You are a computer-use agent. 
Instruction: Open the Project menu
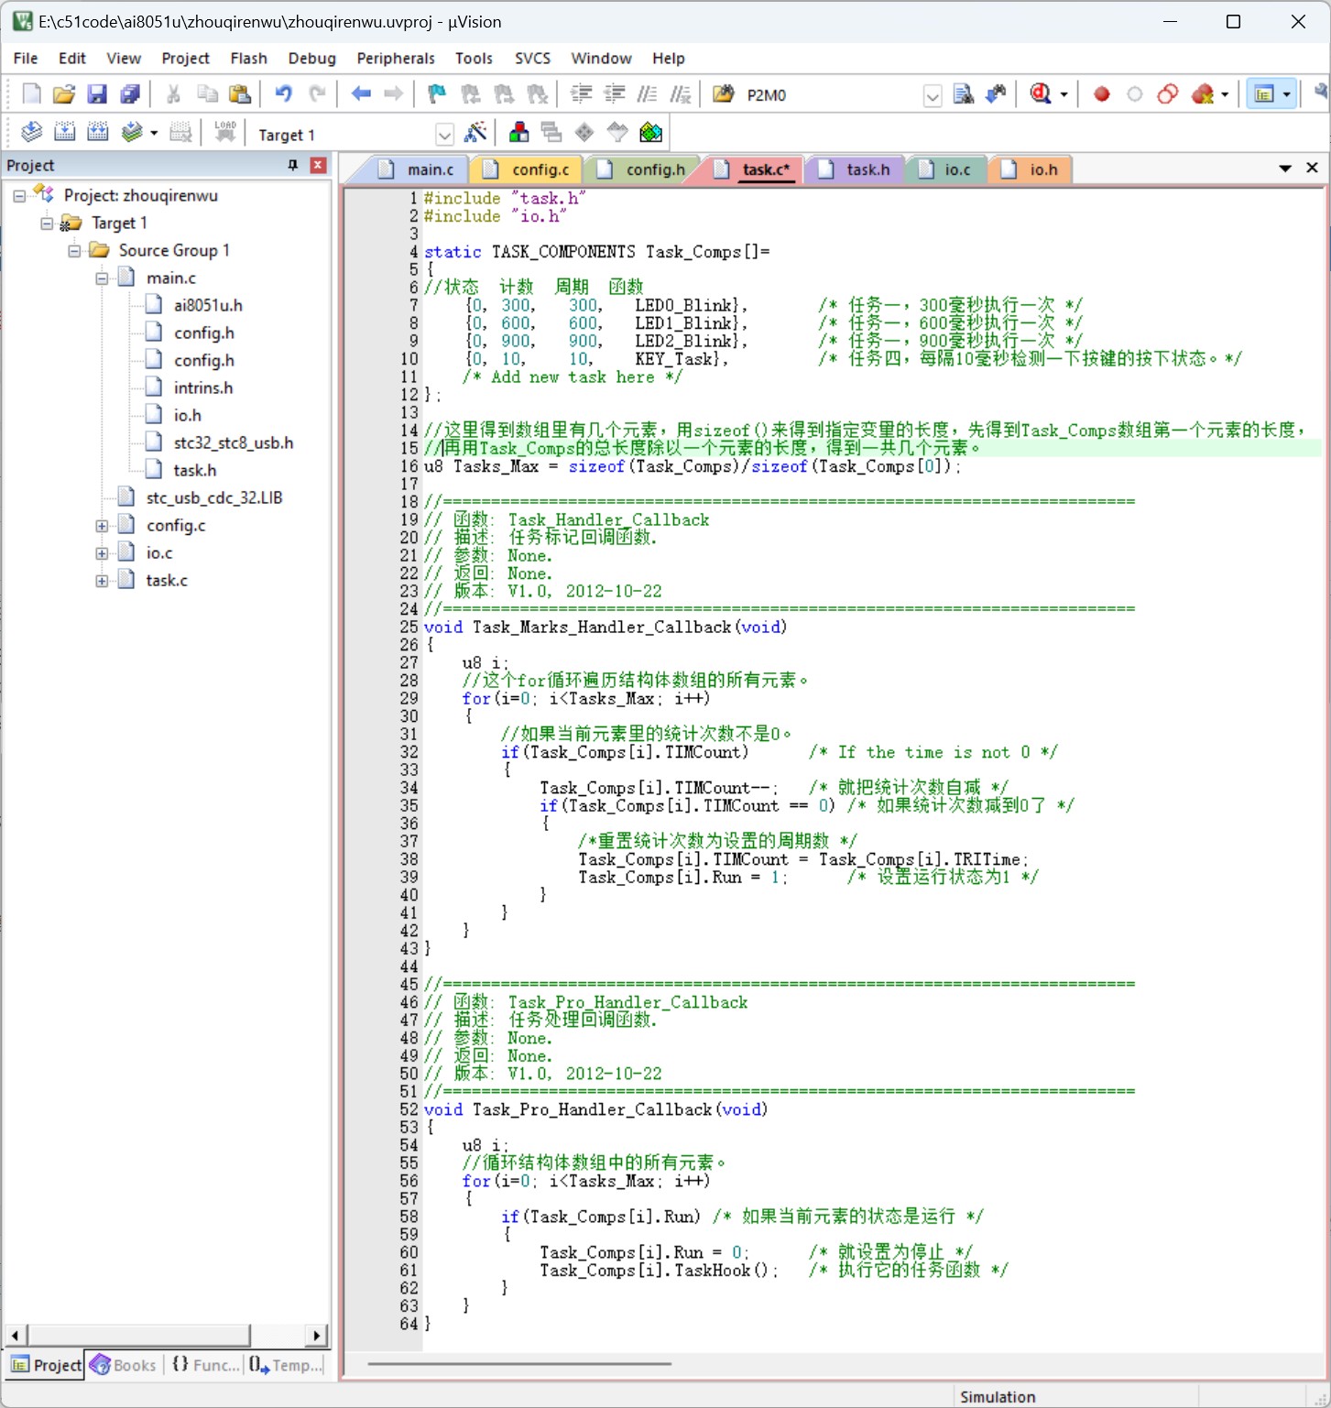pos(185,58)
